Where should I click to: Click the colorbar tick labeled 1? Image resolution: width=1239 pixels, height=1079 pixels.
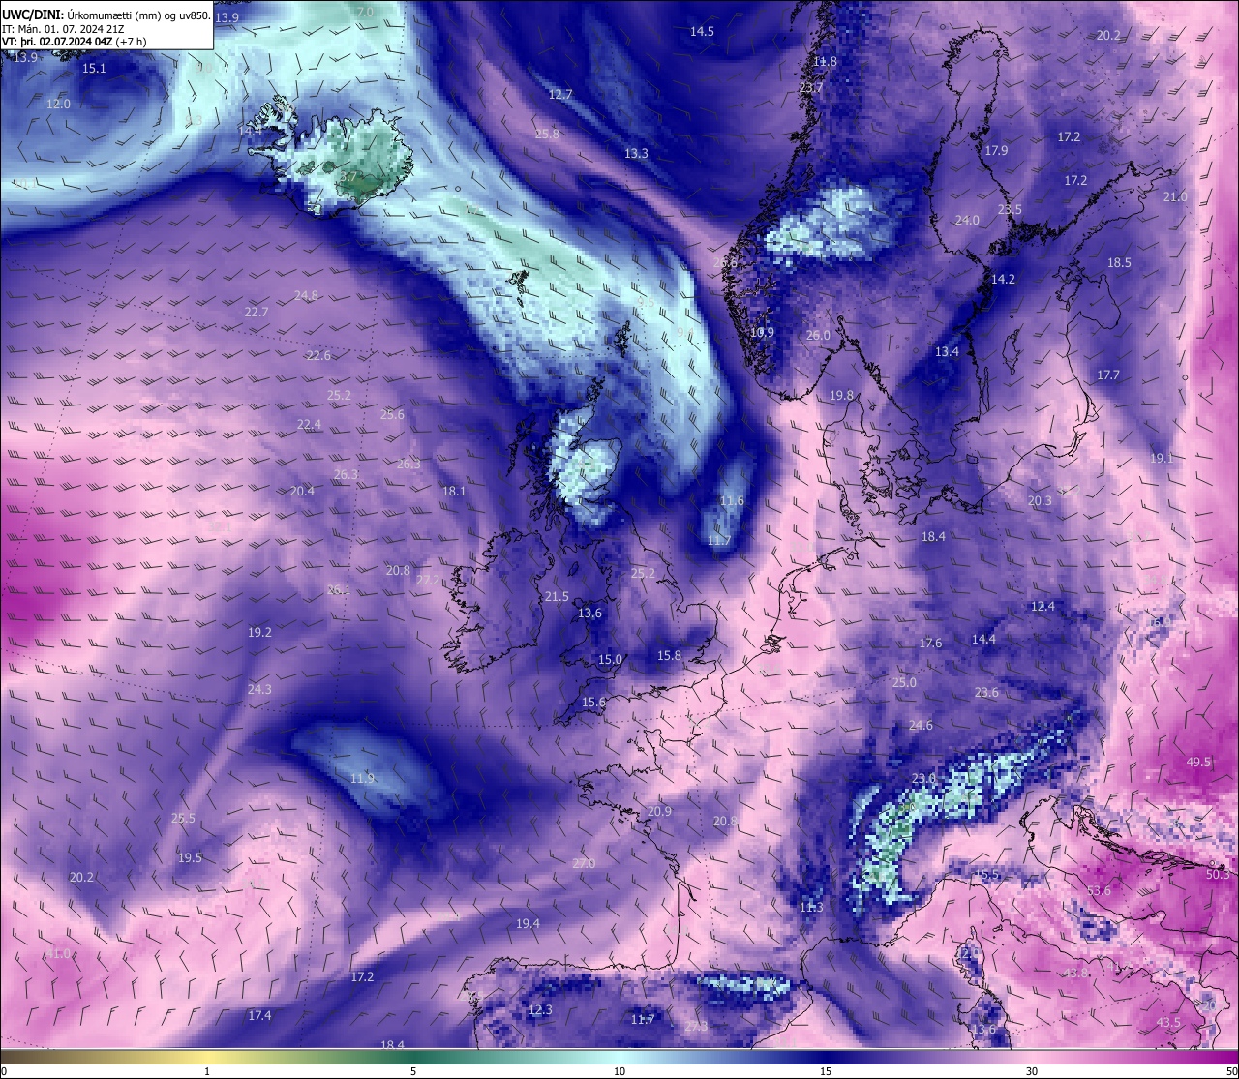pyautogui.click(x=207, y=1071)
